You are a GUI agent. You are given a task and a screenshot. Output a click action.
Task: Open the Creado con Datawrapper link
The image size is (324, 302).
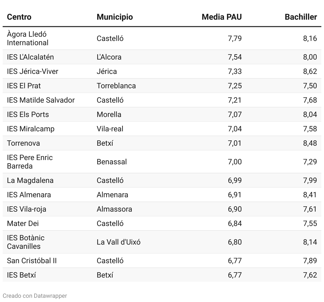click(x=35, y=296)
